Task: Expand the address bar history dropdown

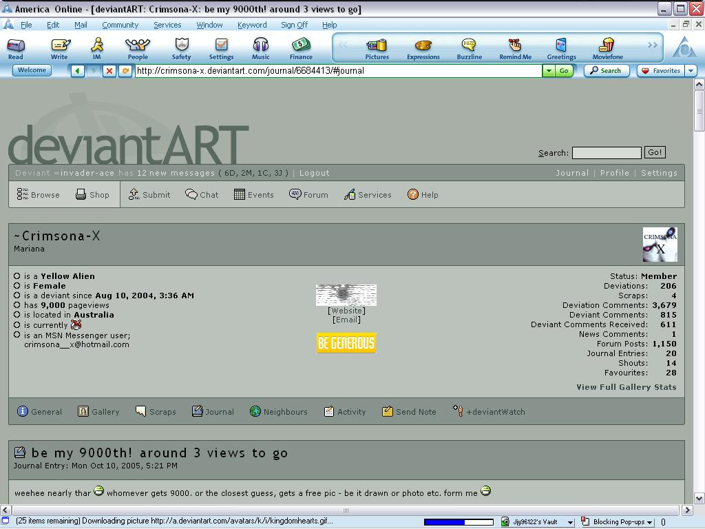Action: [x=549, y=71]
